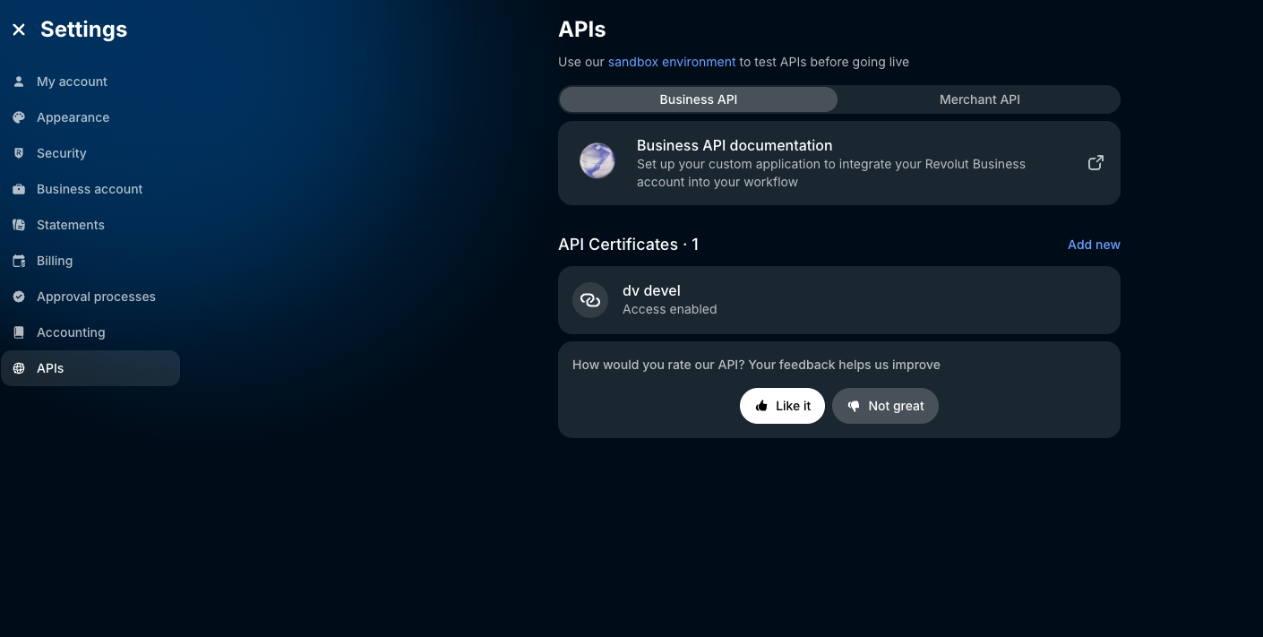Click the API rating feedback question text
1263x637 pixels.
(756, 365)
